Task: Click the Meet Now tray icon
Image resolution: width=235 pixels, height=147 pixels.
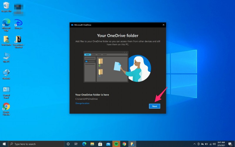Action: pos(199,144)
